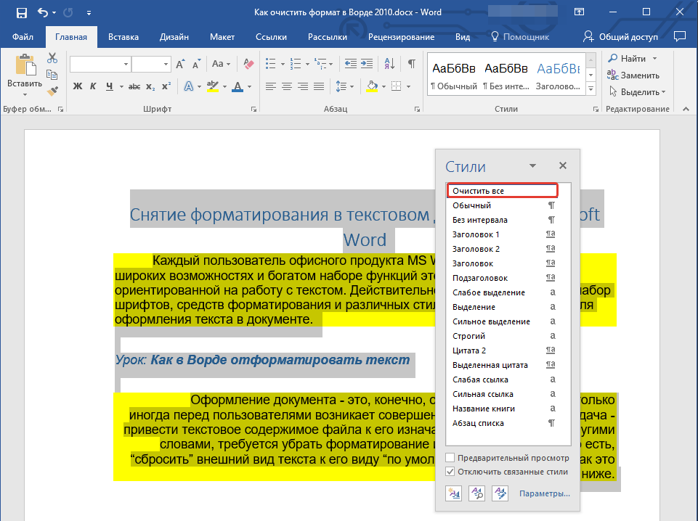Center-align text with the center alignment icon
Image resolution: width=698 pixels, height=521 pixels.
tap(286, 86)
